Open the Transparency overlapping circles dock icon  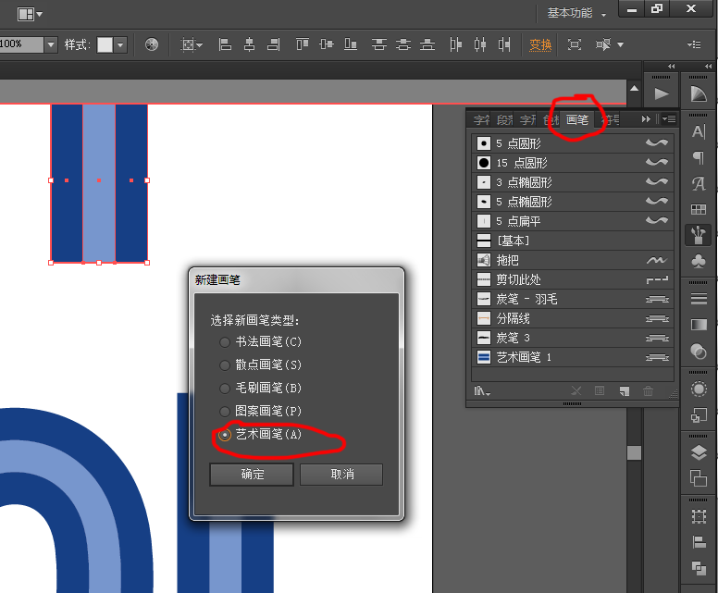(x=699, y=352)
